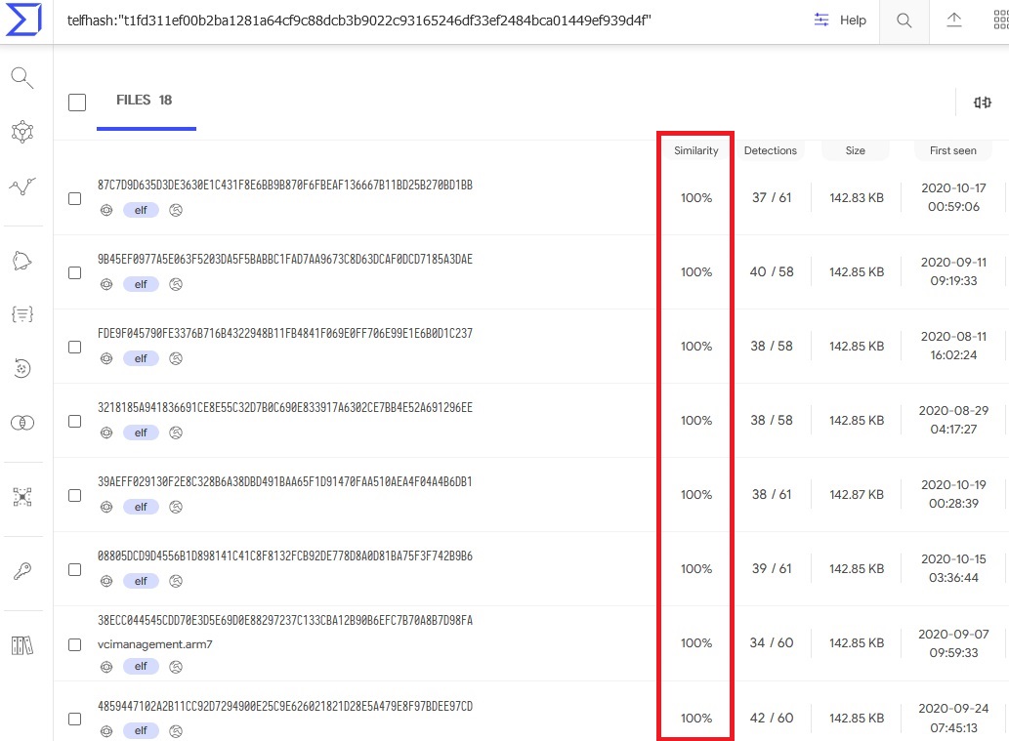This screenshot has width=1009, height=741.
Task: Open the file hash 9B45EF0977A5E063… link
Action: click(284, 260)
